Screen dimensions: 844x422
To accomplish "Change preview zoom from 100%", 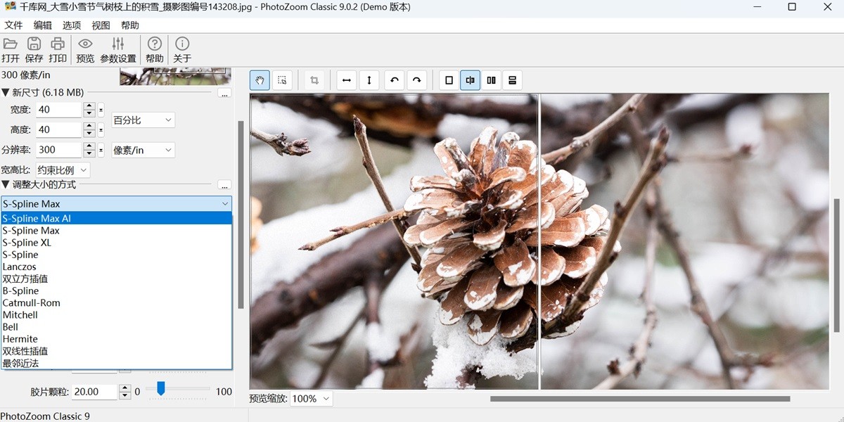I will coord(310,399).
